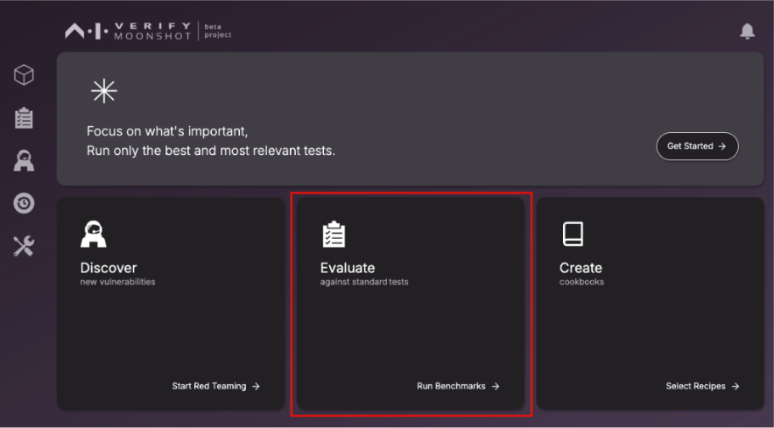This screenshot has width=774, height=428.
Task: Open red teaming astronaut icon in sidebar
Action: [24, 161]
